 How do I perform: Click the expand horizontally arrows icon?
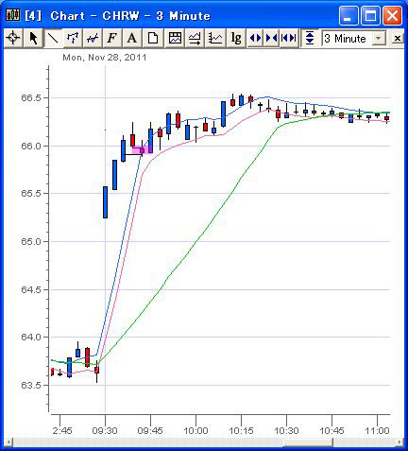[x=255, y=38]
